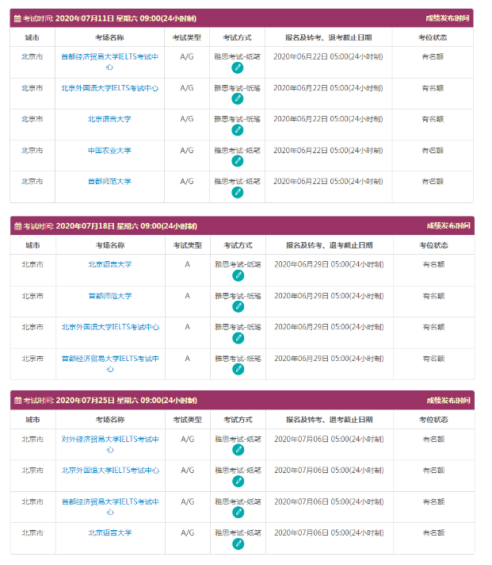Click calendar icon in 2020年07月25日 header
Screen dimensions: 492x565
(18, 401)
